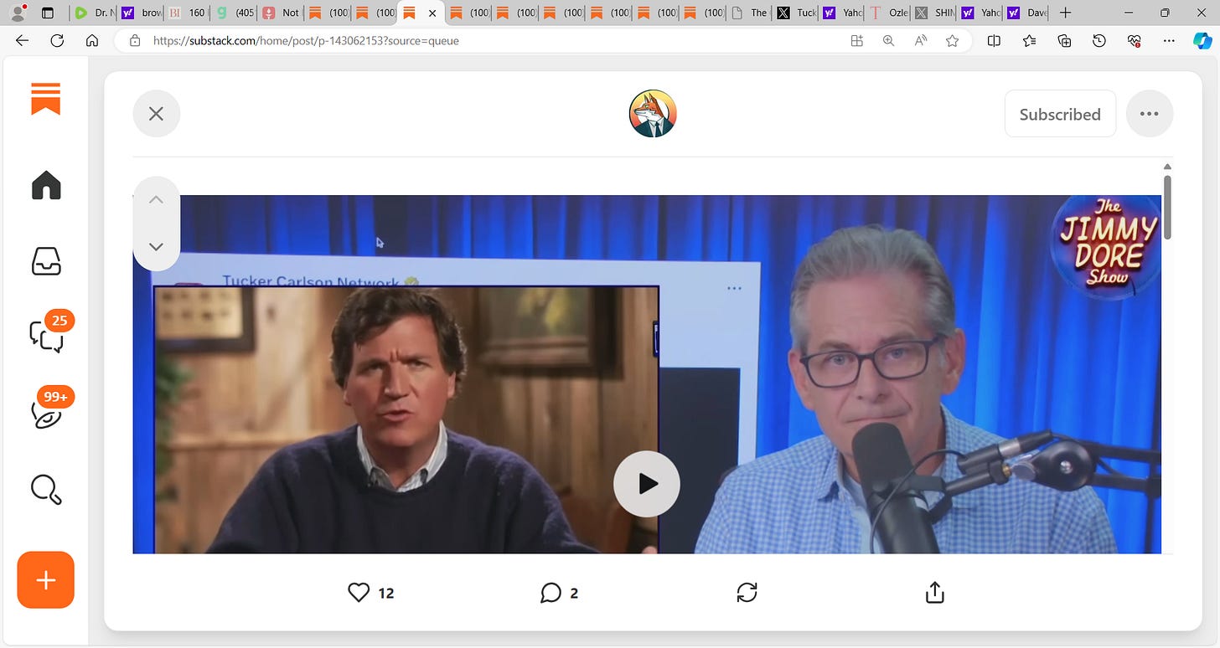1220x648 pixels.
Task: Open the Zoom magnifier in address bar
Action: [888, 40]
